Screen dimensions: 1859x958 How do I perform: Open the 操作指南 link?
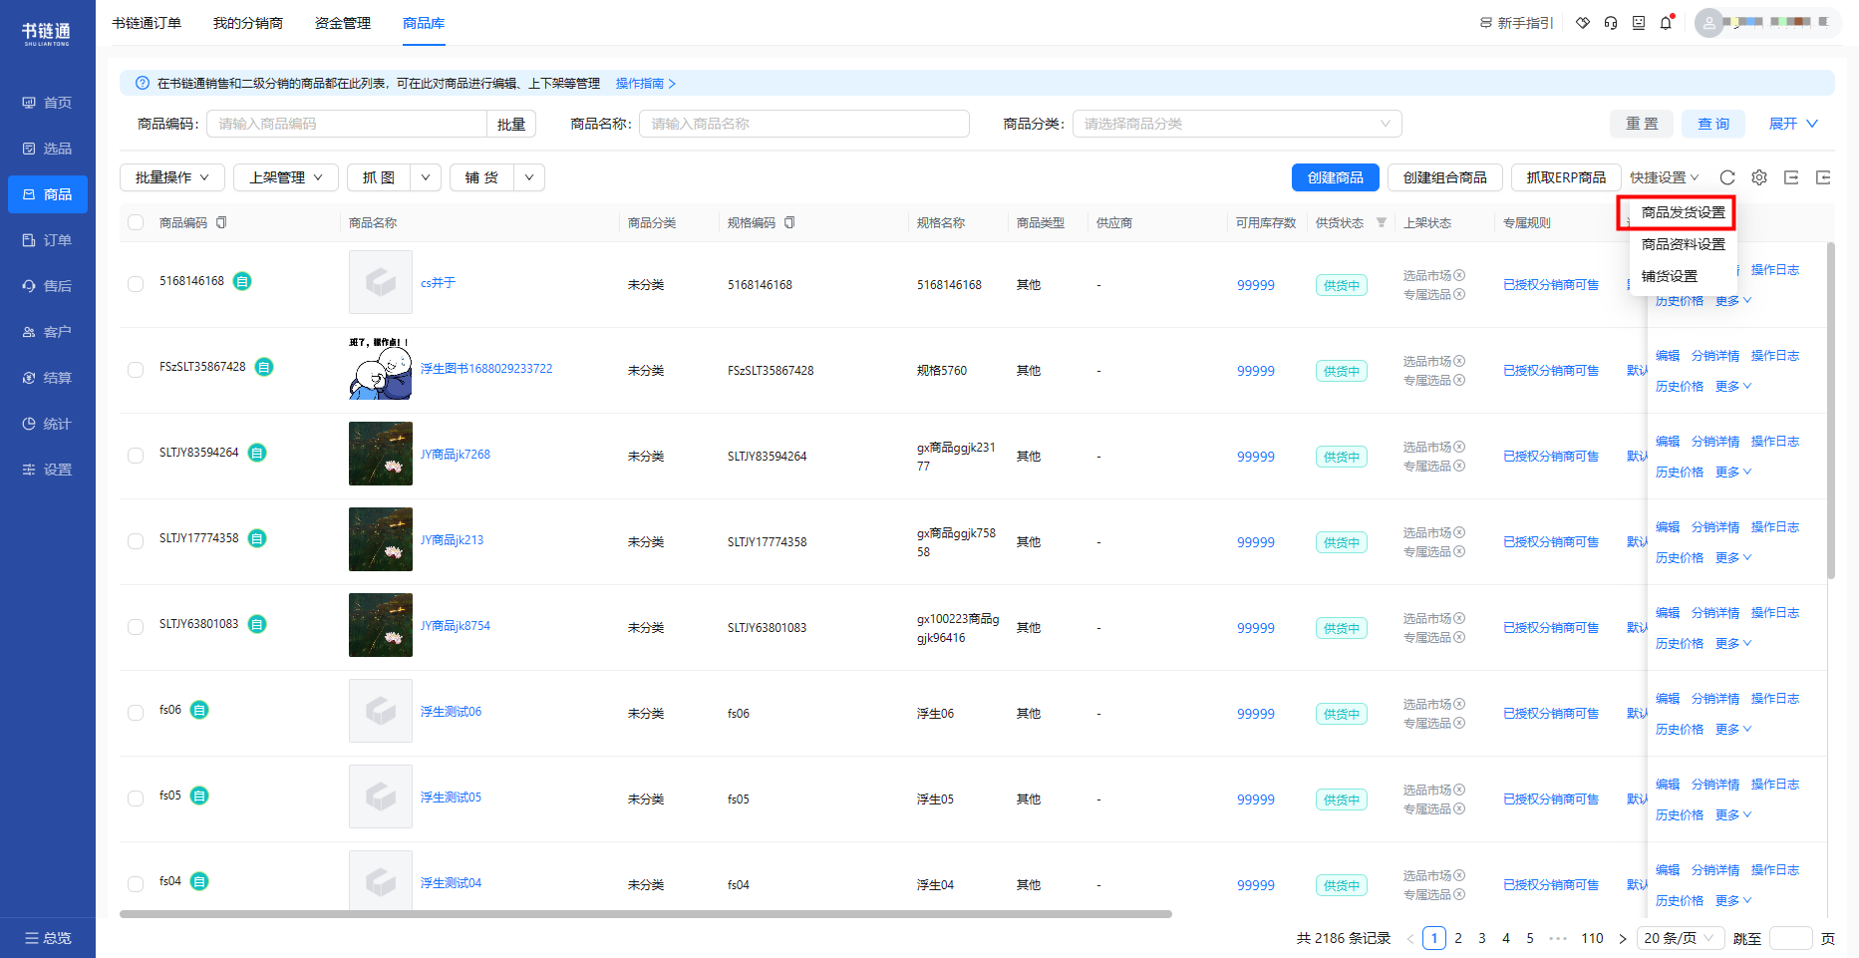[x=646, y=84]
